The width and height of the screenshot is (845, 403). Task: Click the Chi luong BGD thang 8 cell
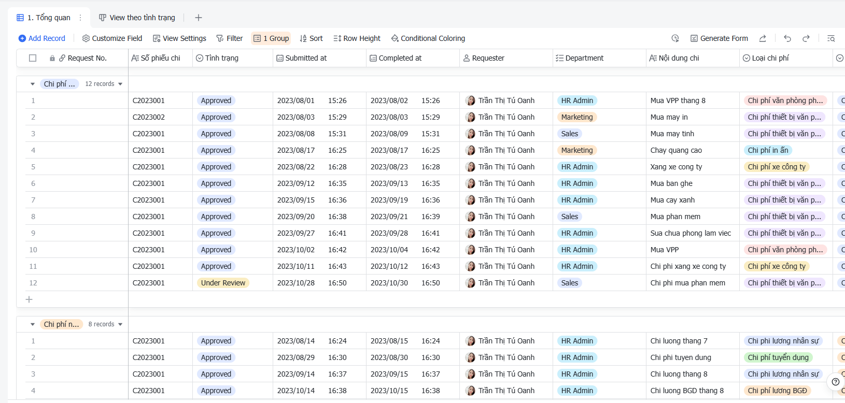click(x=693, y=391)
